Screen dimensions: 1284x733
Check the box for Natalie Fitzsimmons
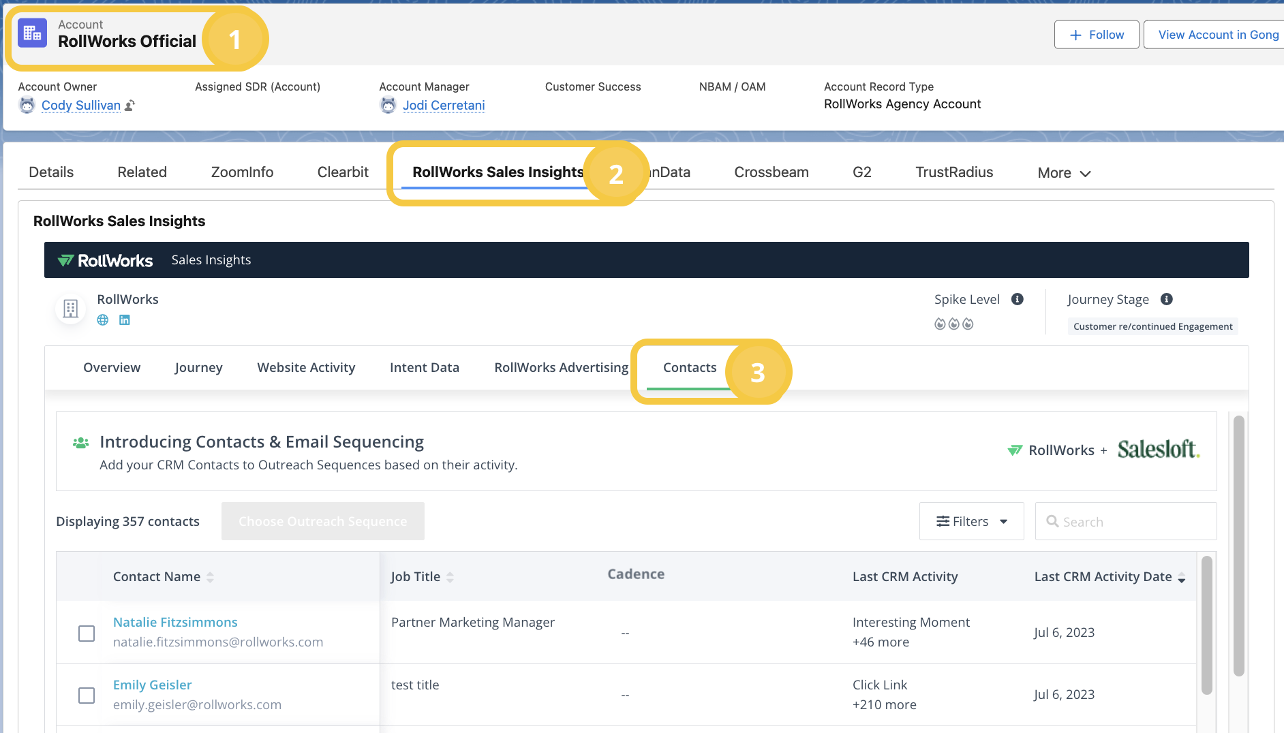coord(87,634)
